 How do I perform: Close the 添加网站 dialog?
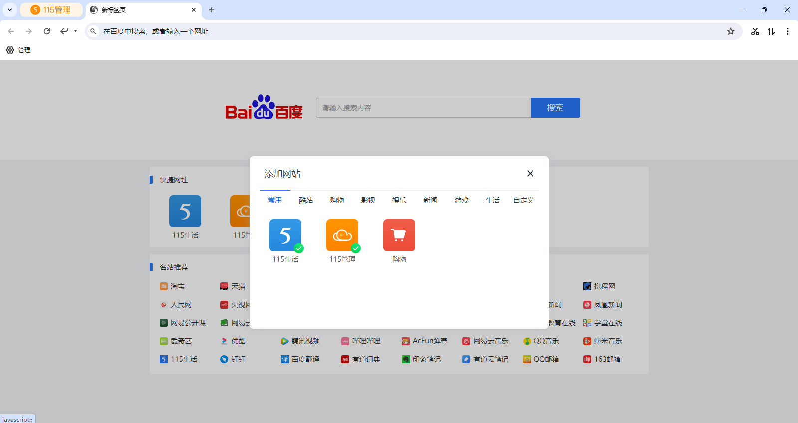point(530,173)
